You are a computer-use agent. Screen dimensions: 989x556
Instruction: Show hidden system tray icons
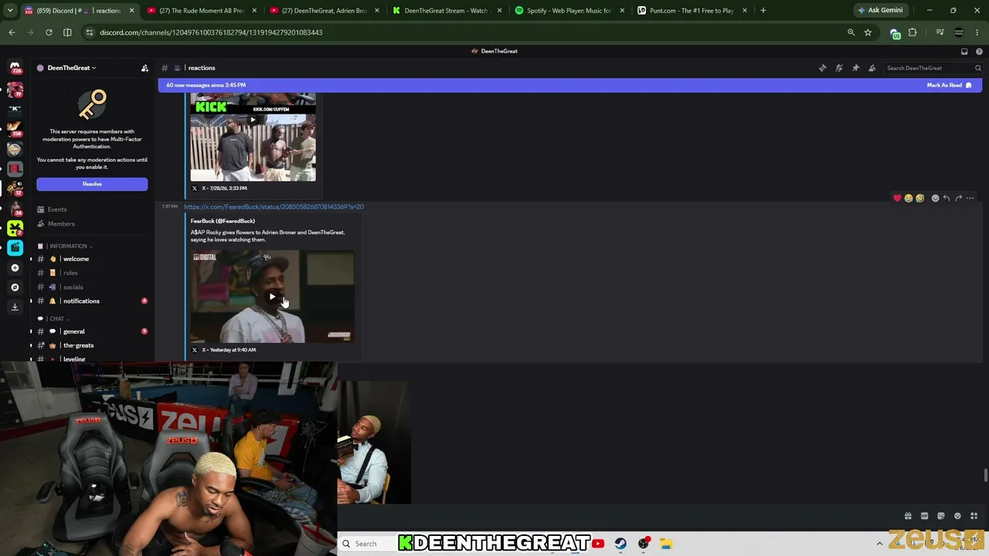879,544
